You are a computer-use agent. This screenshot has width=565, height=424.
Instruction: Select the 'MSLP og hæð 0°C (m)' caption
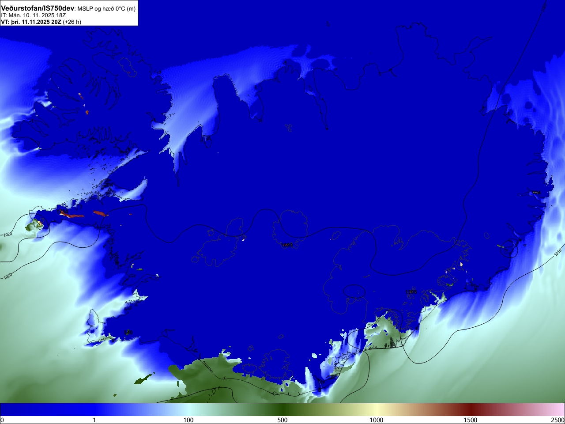[x=107, y=9]
